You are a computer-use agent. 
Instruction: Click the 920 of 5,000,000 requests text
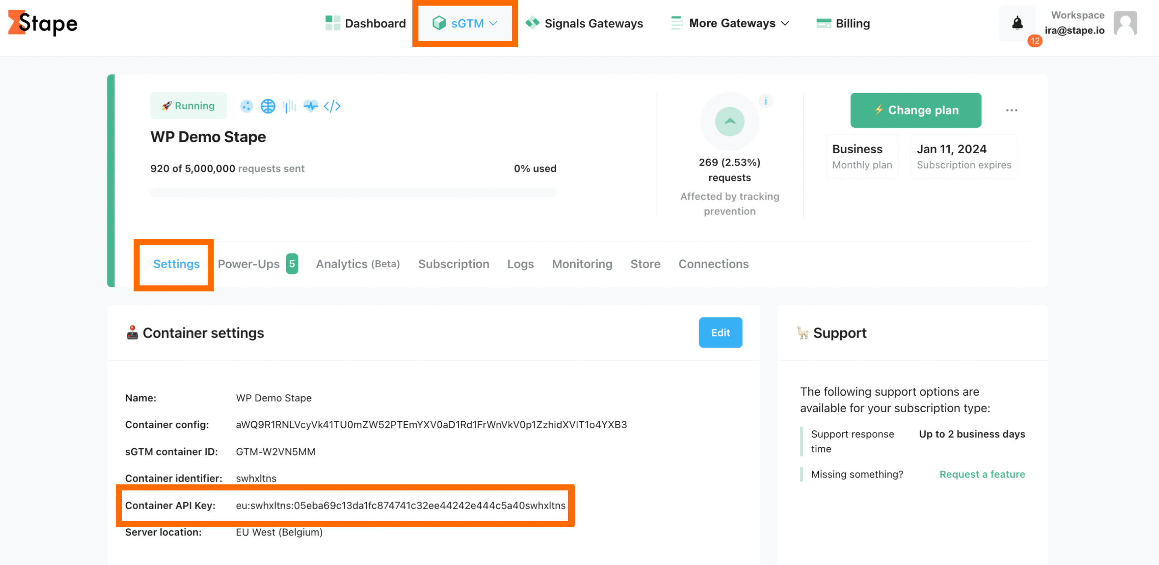pos(227,169)
